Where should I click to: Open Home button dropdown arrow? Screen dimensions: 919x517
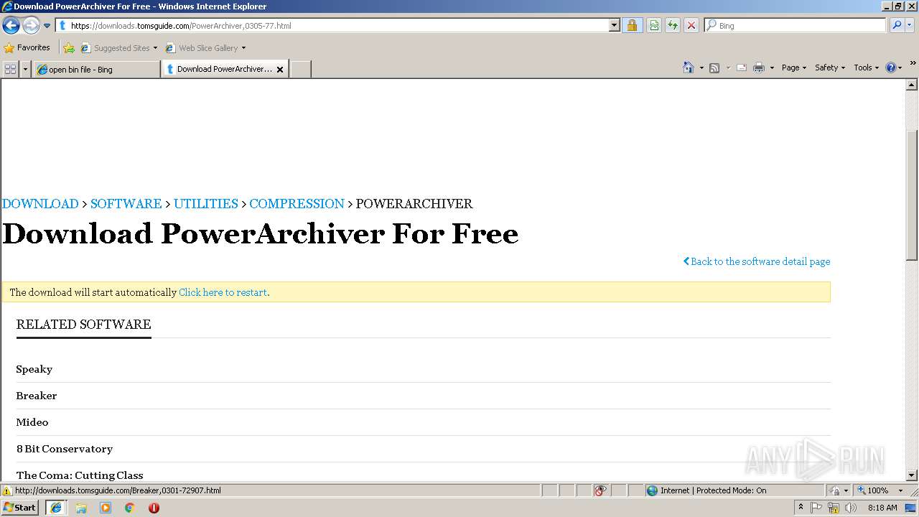[x=701, y=67]
